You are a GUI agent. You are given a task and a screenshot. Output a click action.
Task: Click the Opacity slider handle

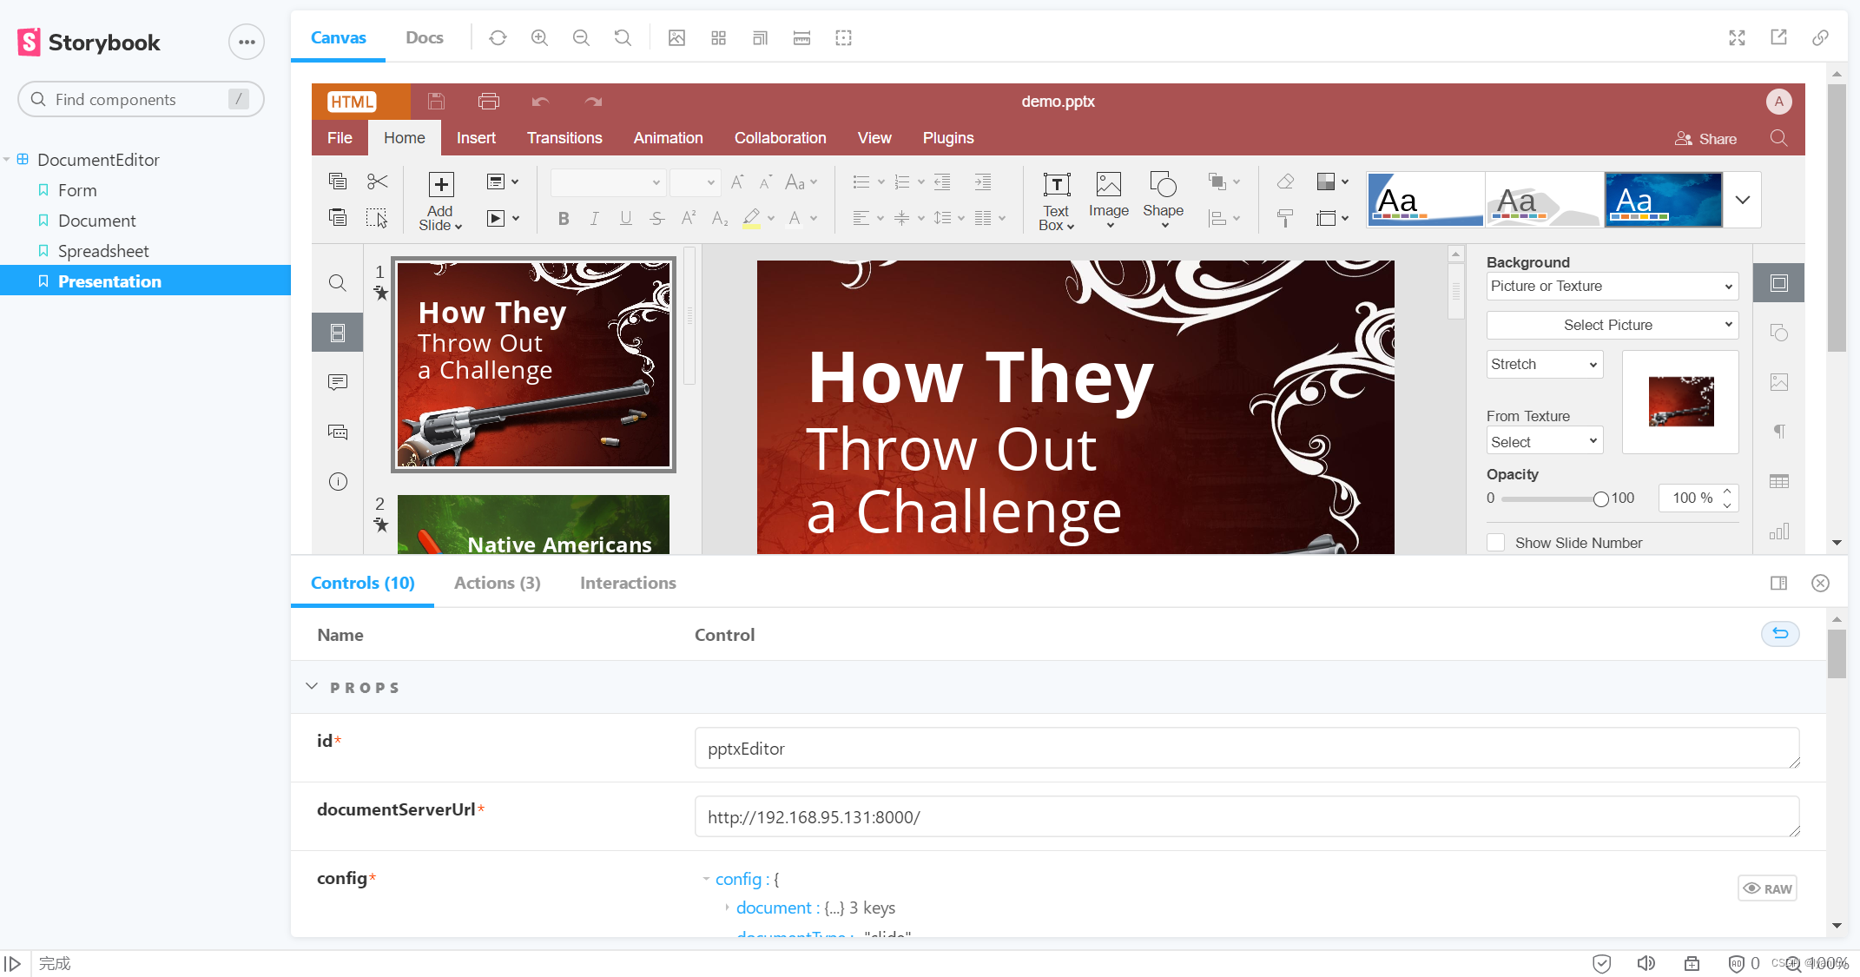(1600, 498)
